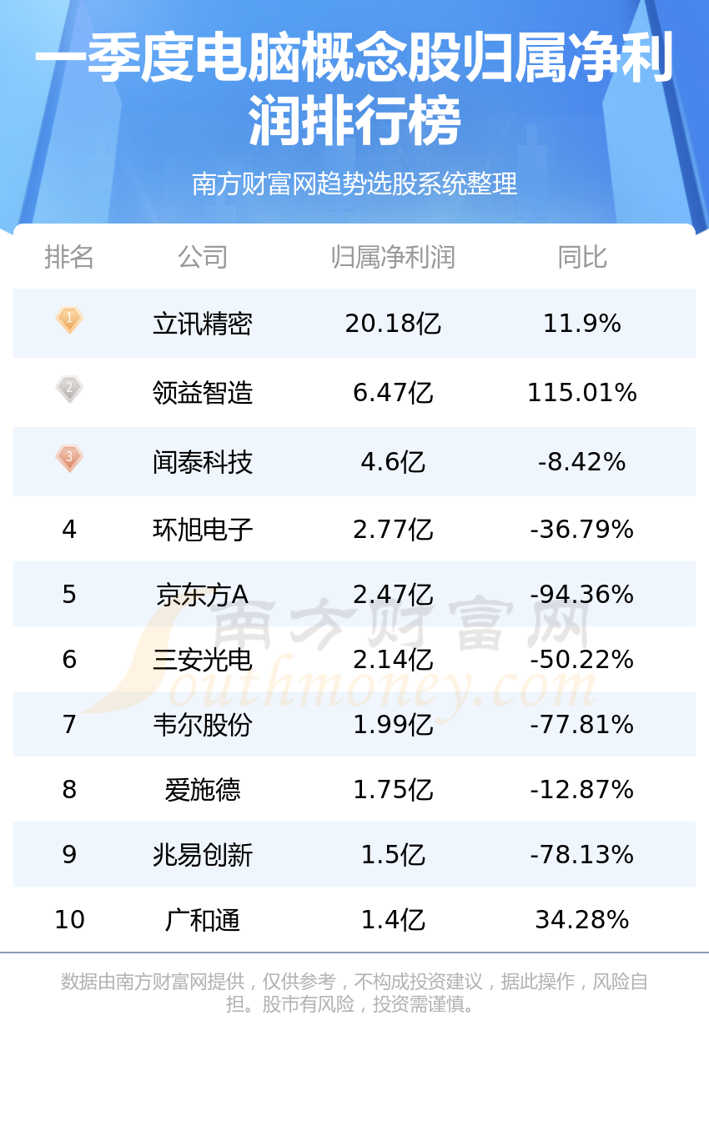Click the 归属净利润 column header
The width and height of the screenshot is (709, 1126).
pyautogui.click(x=393, y=257)
